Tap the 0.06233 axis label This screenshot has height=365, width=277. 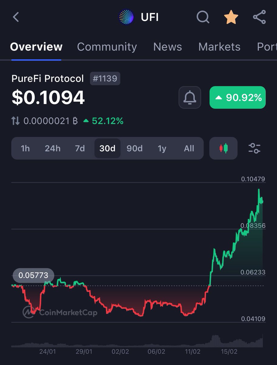pyautogui.click(x=253, y=272)
